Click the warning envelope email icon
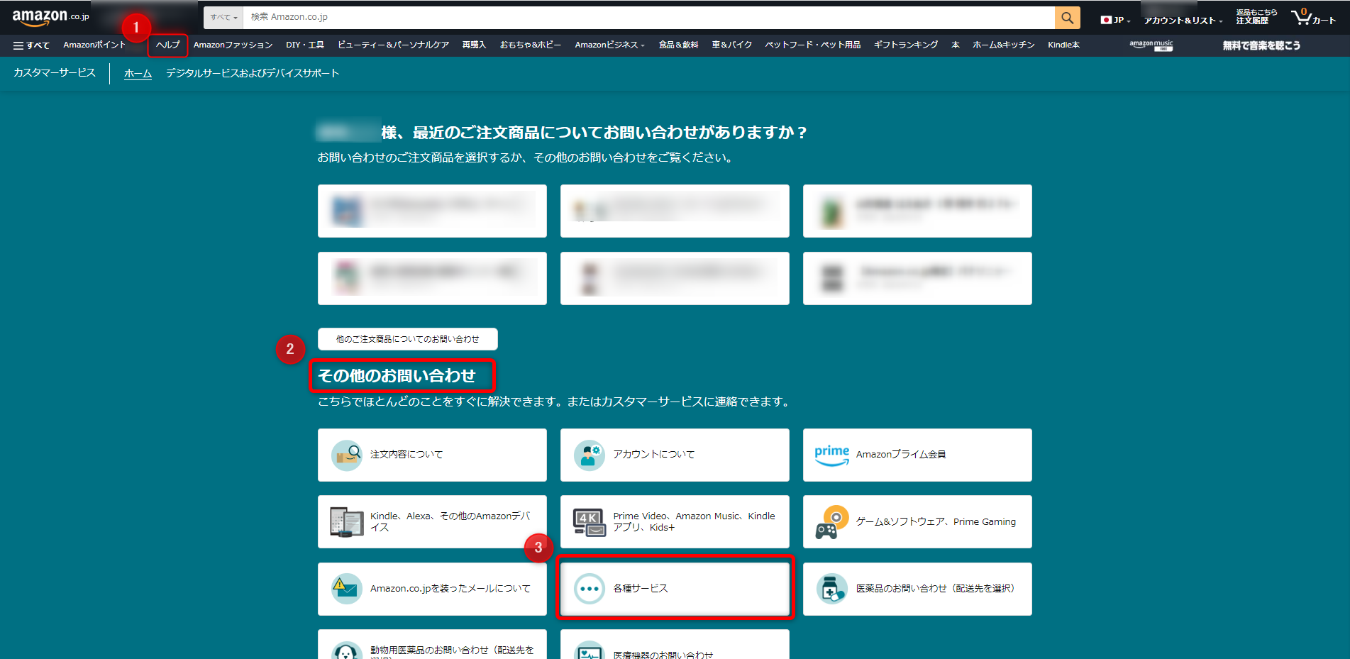This screenshot has height=659, width=1350. [x=347, y=589]
